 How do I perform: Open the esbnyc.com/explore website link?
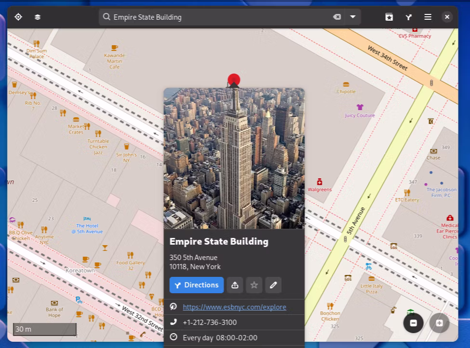[235, 307]
